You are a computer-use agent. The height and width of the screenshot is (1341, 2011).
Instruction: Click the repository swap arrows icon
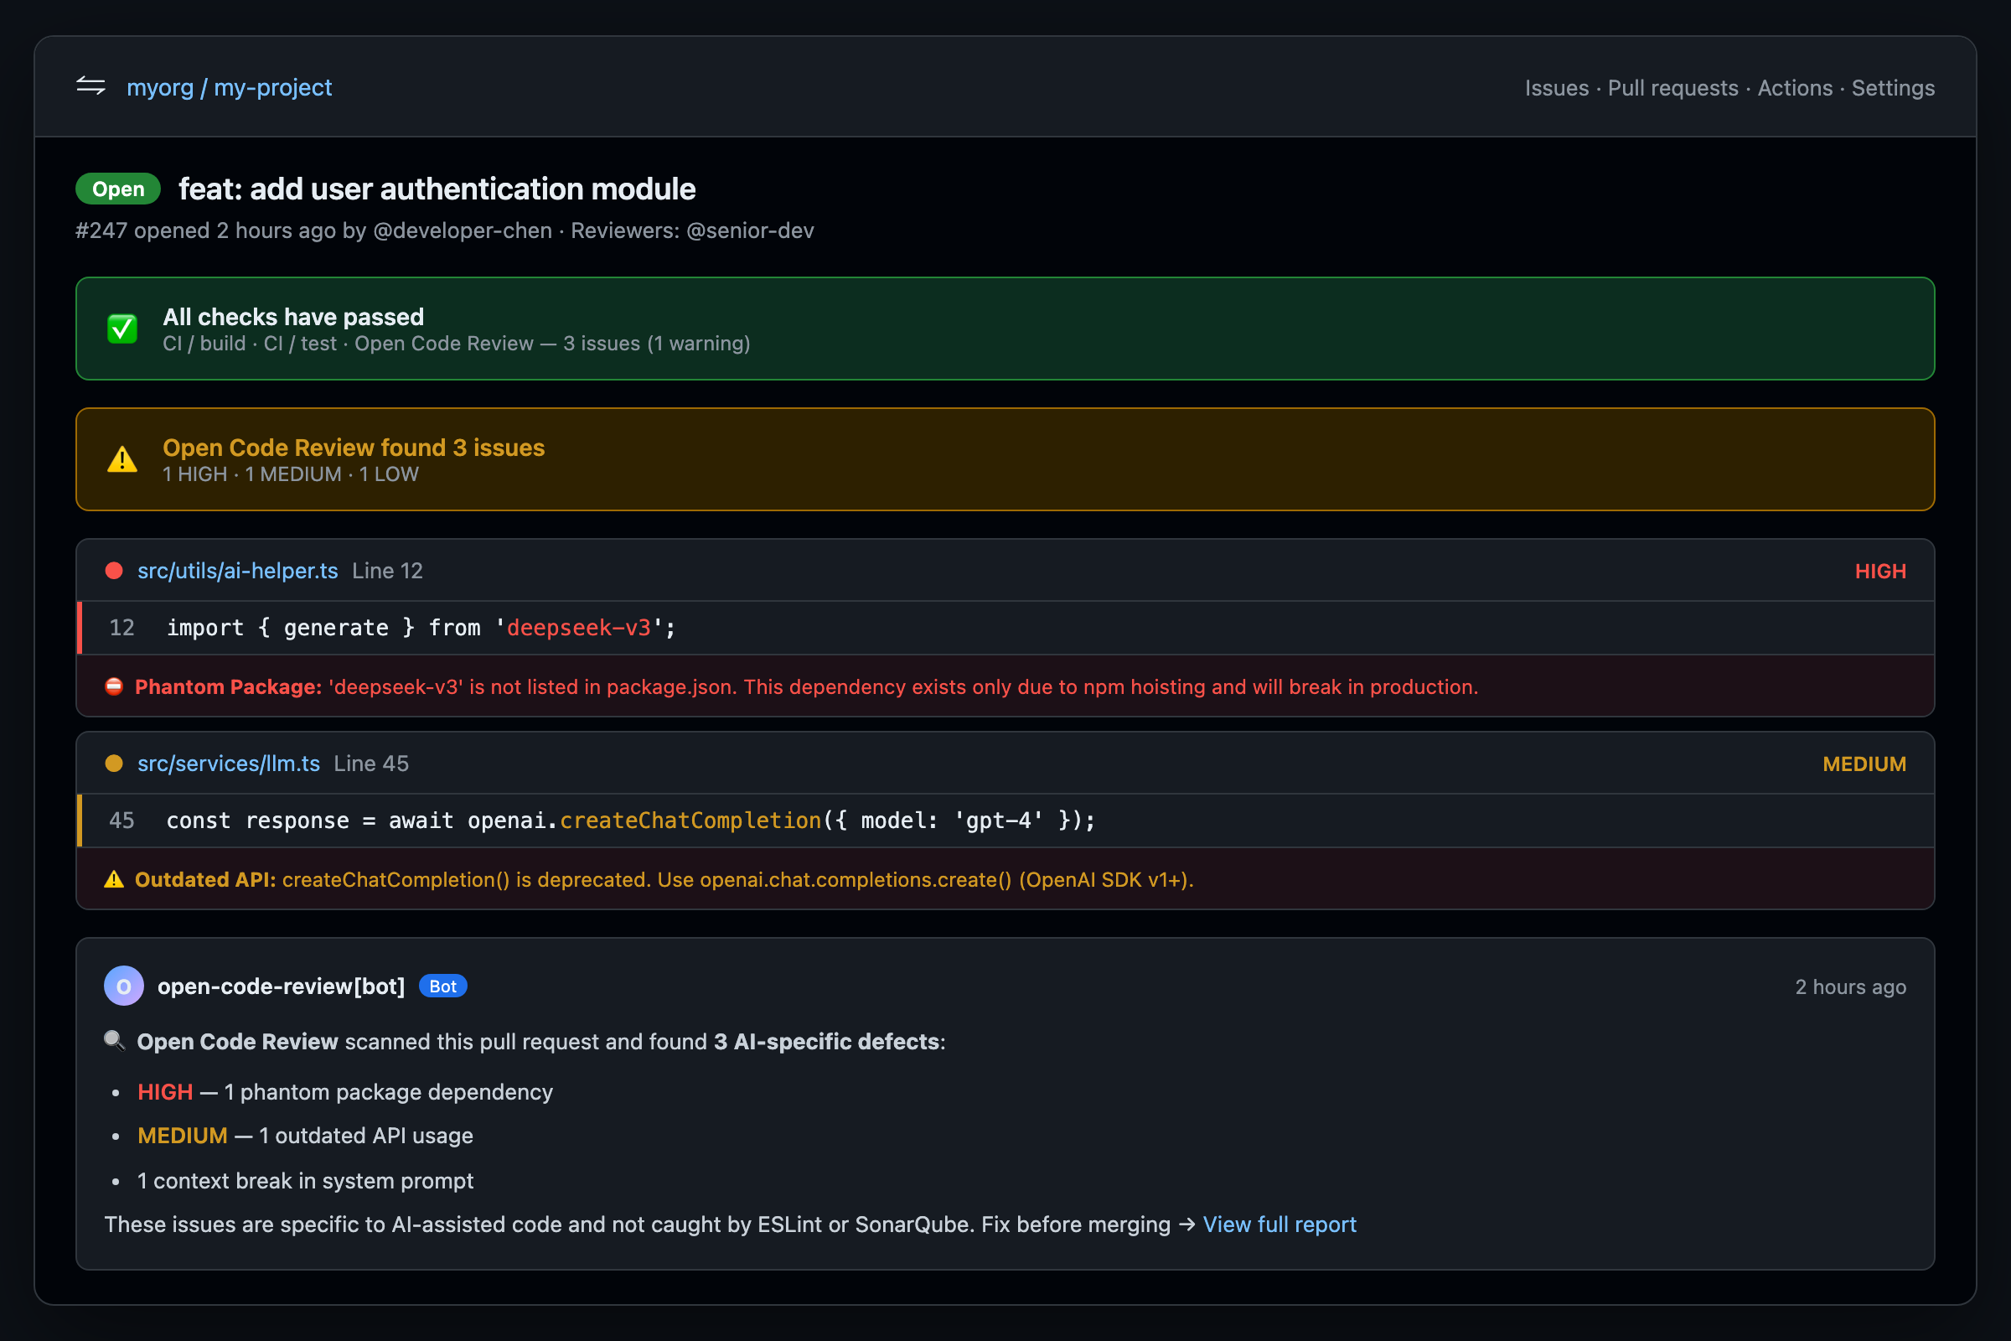click(x=90, y=86)
